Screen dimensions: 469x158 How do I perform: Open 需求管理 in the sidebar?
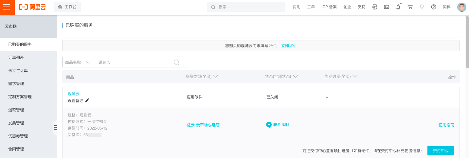point(28,84)
